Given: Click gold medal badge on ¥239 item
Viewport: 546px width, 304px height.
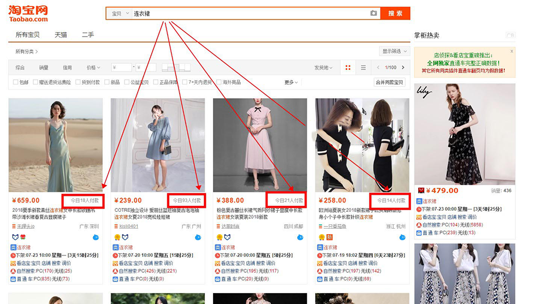Looking at the screenshot, I should (117, 237).
